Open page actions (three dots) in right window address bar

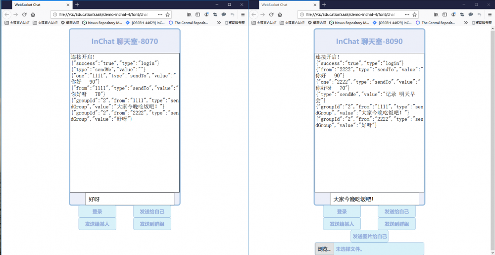(x=407, y=14)
